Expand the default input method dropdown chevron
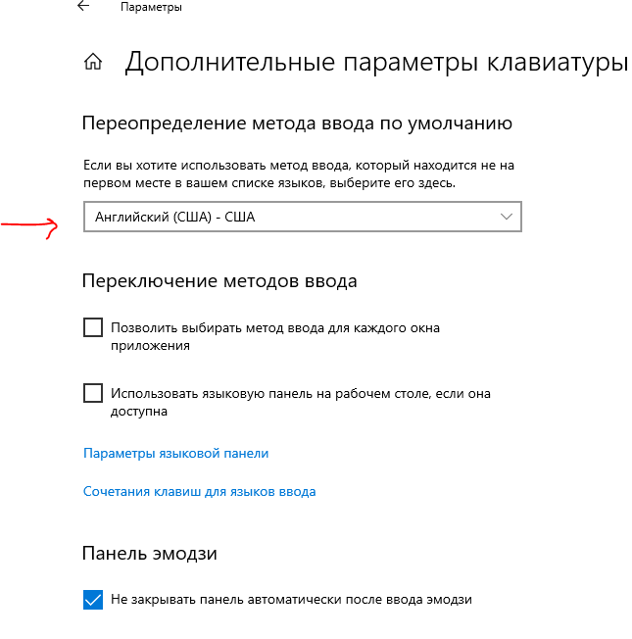This screenshot has width=632, height=639. point(506,217)
